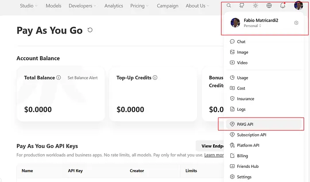The image size is (310, 182).
Task: Open the Developers dropdown menu
Action: 82,6
